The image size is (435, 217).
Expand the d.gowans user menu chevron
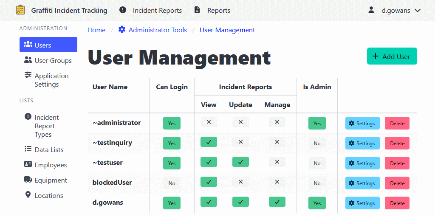click(x=418, y=11)
